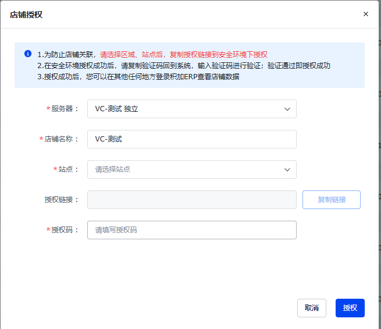Click the 授权码 authorization code input
381x329 pixels.
(191, 230)
